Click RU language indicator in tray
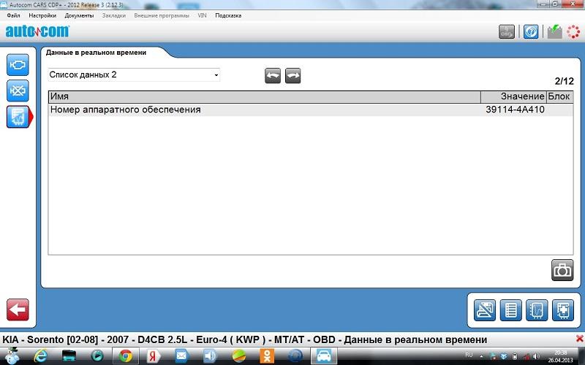Screen dimensions: 585x365 (469, 355)
